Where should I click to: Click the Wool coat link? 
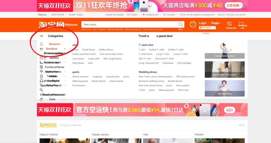pos(183,90)
